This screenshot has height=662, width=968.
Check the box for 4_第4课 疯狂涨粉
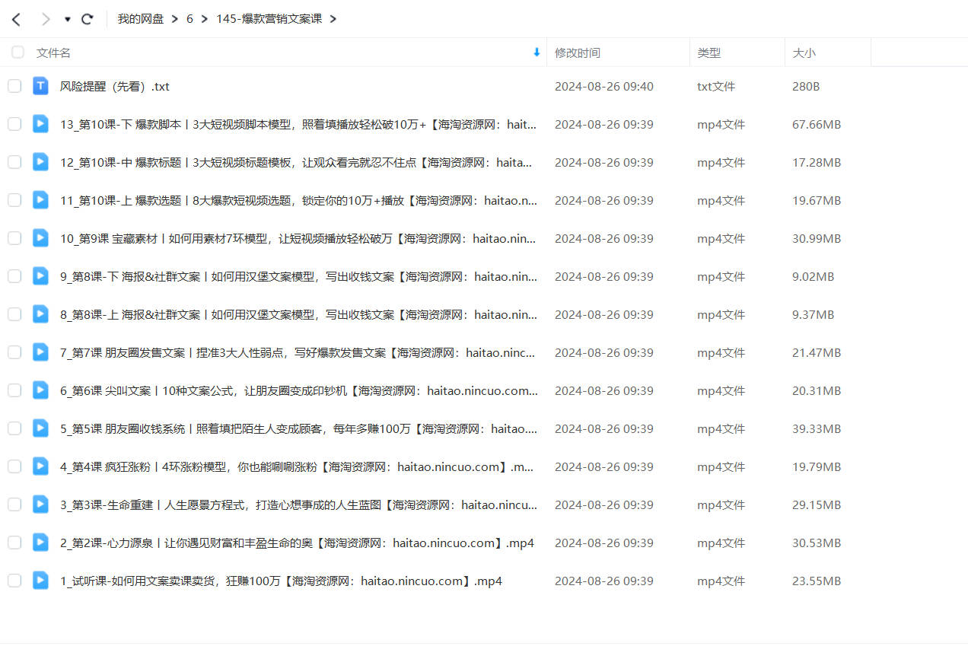click(14, 466)
